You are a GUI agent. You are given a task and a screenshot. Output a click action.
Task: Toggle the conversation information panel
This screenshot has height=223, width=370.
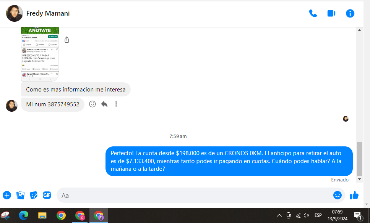(350, 13)
